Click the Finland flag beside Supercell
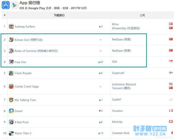Viewport: 175px width, 140px height. (x=171, y=72)
